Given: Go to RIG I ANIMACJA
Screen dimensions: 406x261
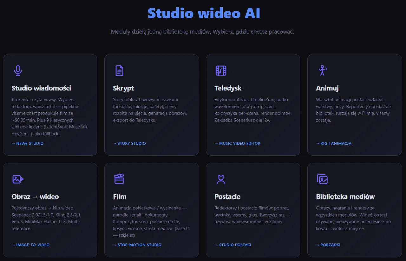Looking at the screenshot, I should coord(334,143).
